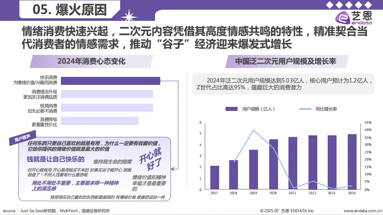The width and height of the screenshot is (383, 215).
Task: Click the '消费理念升级' light bar
Action: click(x=107, y=94)
